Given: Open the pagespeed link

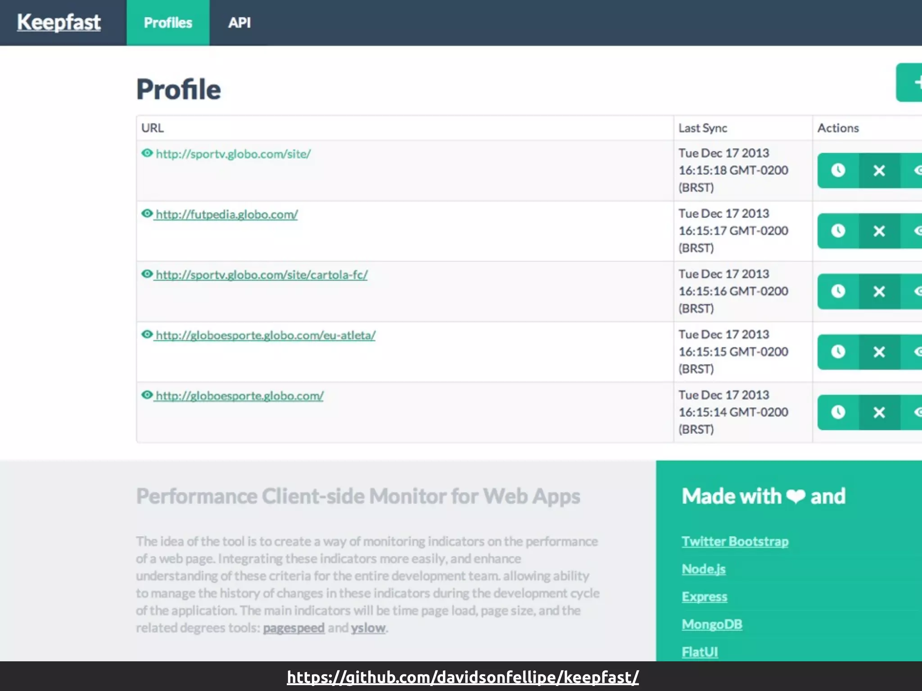Looking at the screenshot, I should [x=294, y=628].
